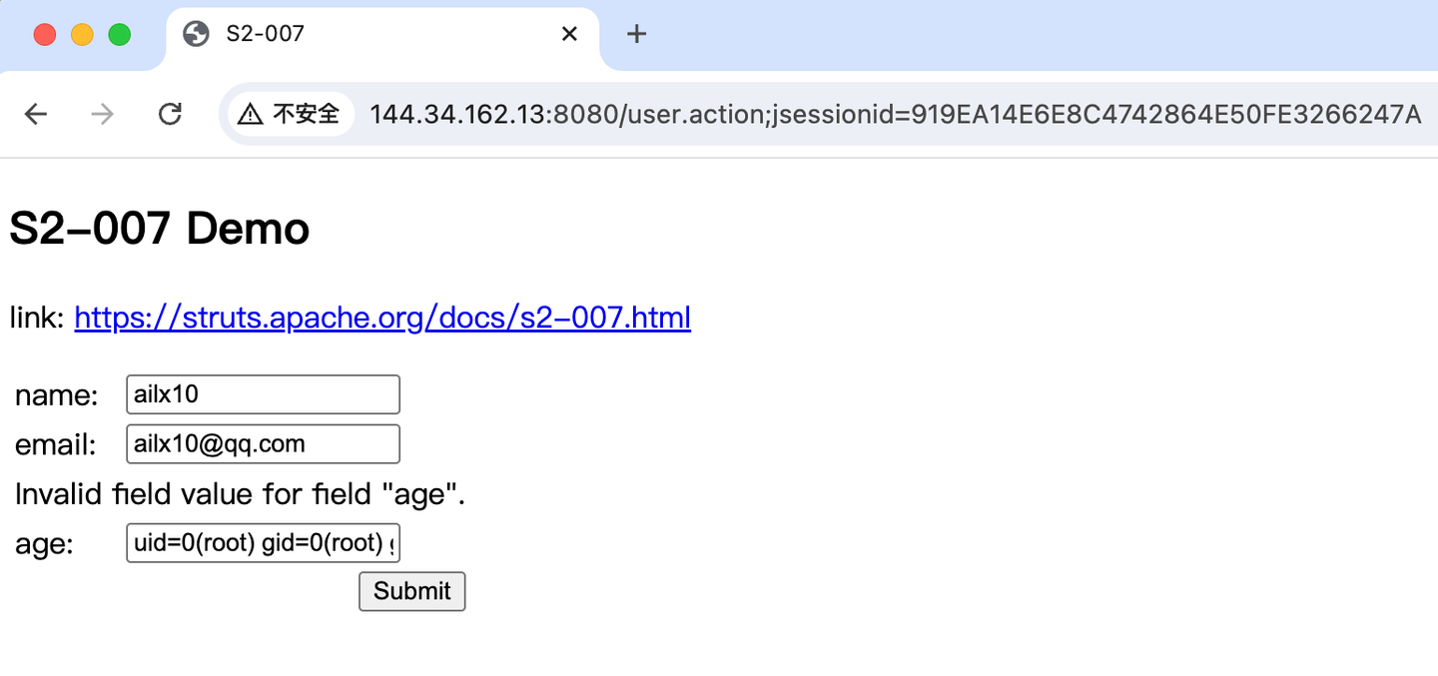
Task: Close the S2-007 tab
Action: (569, 34)
